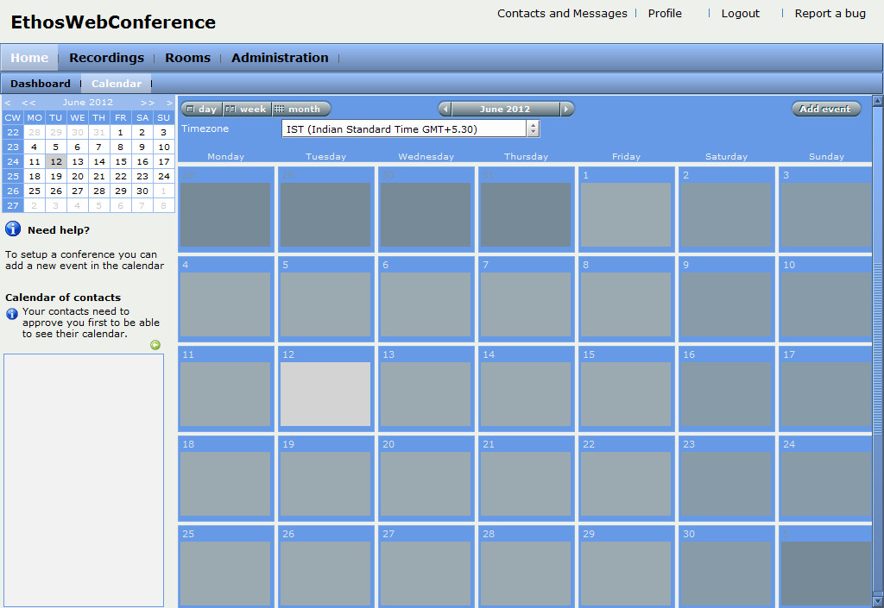Open the Administration menu
This screenshot has height=608, width=884.
(x=280, y=58)
